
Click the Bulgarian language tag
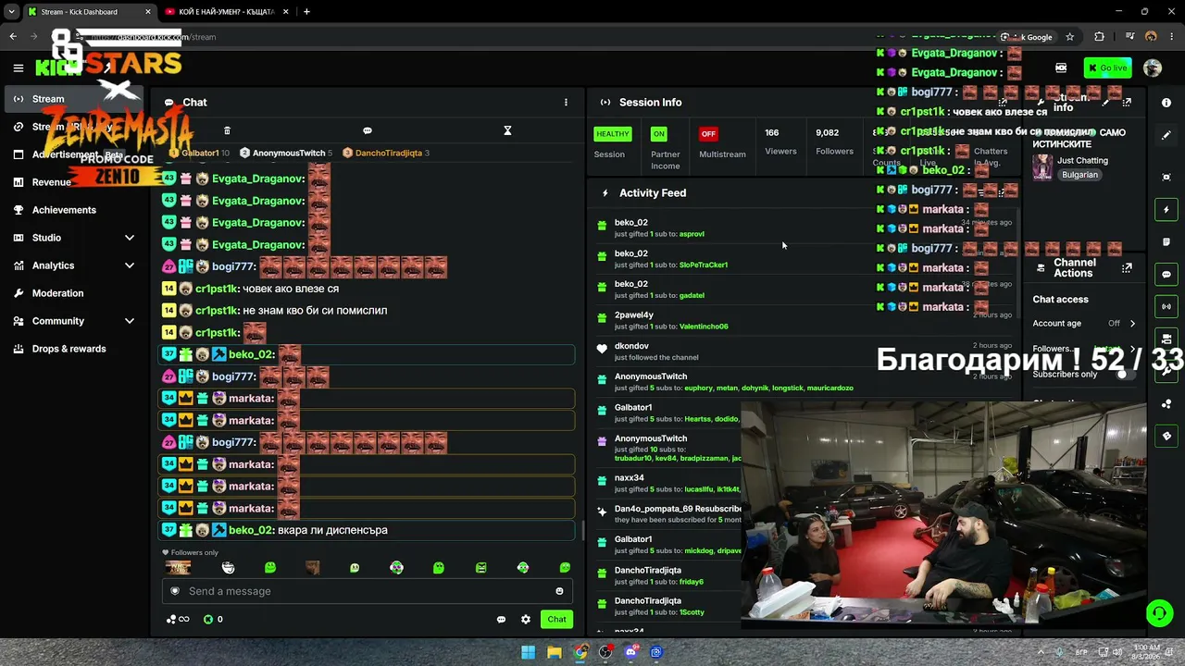(x=1079, y=175)
